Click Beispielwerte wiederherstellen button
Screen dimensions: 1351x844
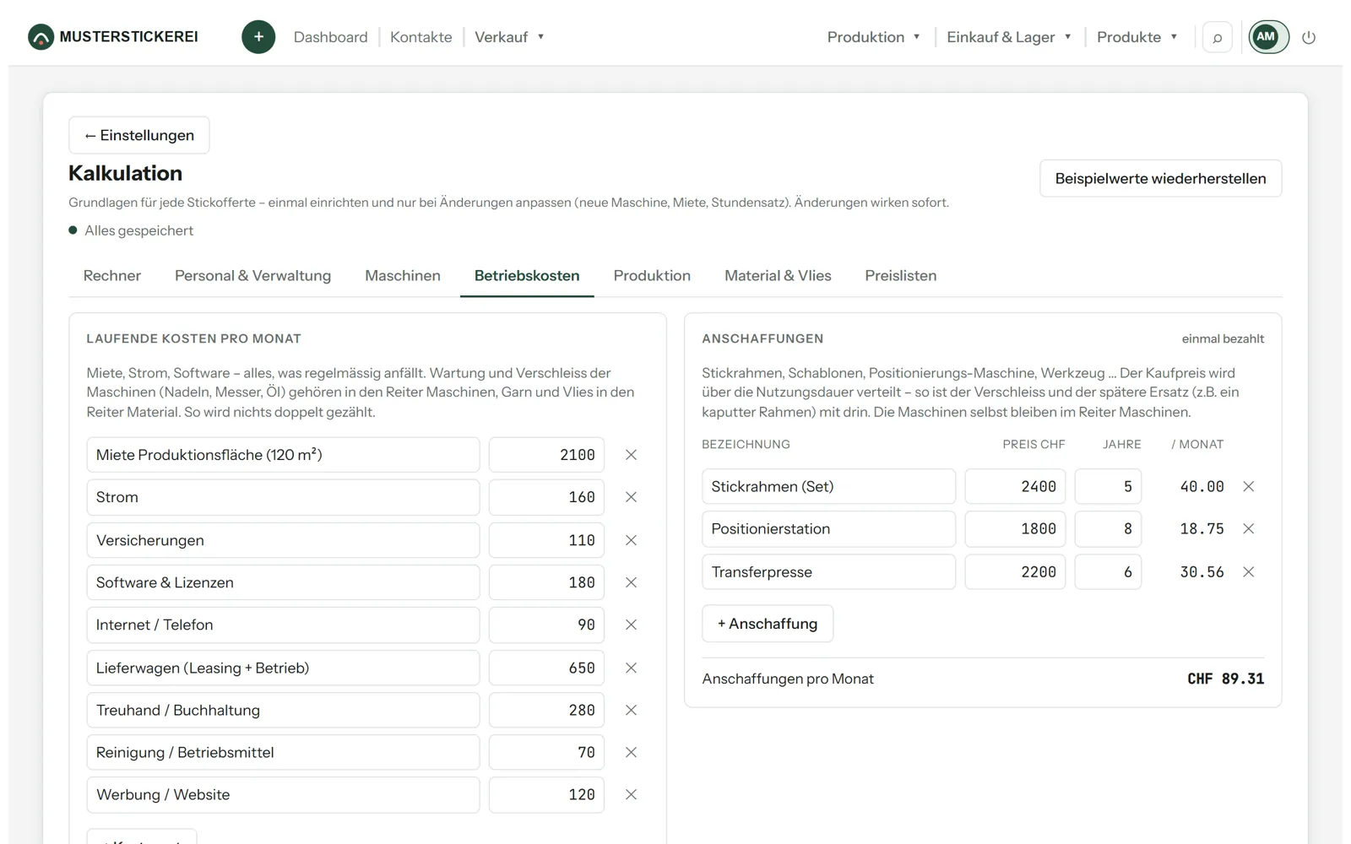(1160, 178)
